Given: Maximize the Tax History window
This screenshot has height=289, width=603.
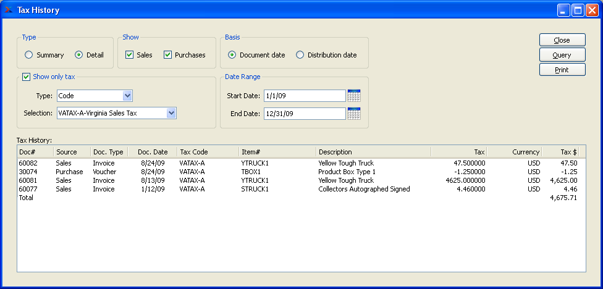Looking at the screenshot, I should (578, 10).
